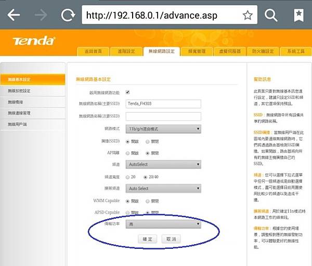Edit the primary SSID field Tenda_FH303

click(x=163, y=104)
